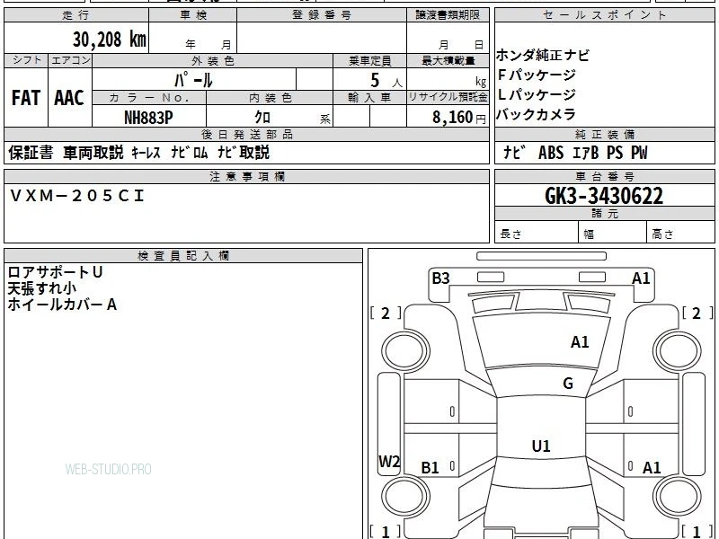Click the 高さ dimension cell
The height and width of the screenshot is (539, 719).
(x=681, y=232)
